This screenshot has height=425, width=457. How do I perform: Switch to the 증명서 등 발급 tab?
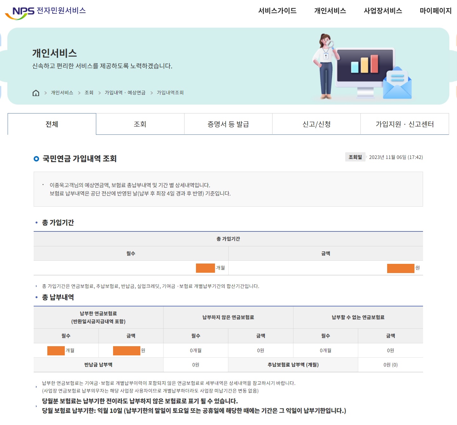(228, 124)
